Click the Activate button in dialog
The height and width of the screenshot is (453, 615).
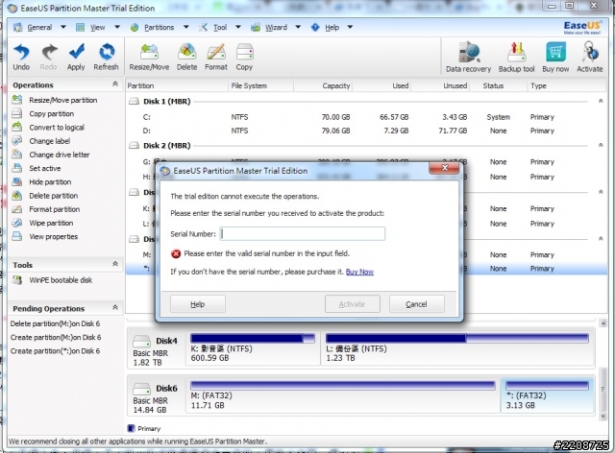tap(353, 304)
